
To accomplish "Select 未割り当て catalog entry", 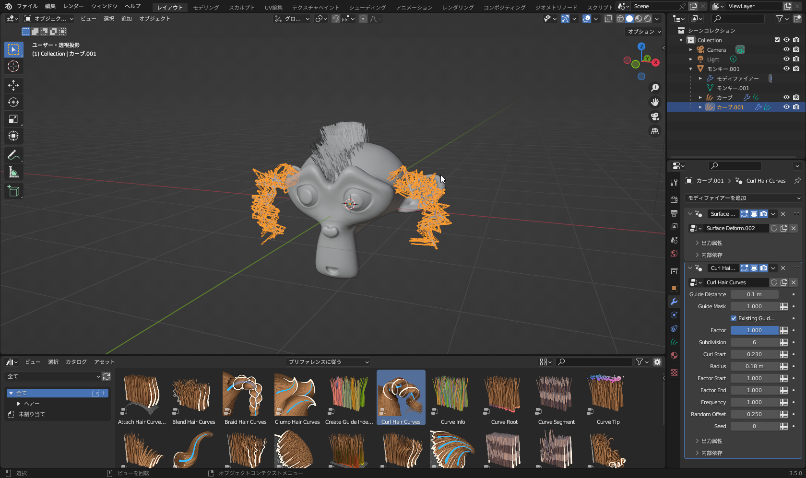I will point(32,414).
